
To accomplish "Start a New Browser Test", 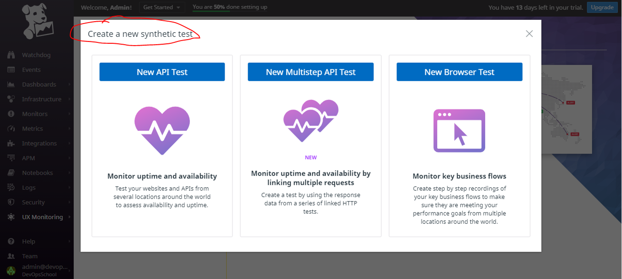I will 459,72.
